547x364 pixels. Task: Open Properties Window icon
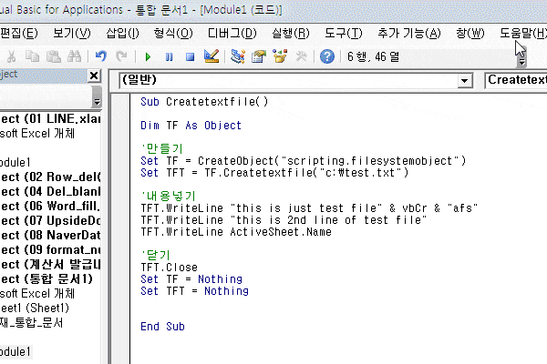(259, 56)
